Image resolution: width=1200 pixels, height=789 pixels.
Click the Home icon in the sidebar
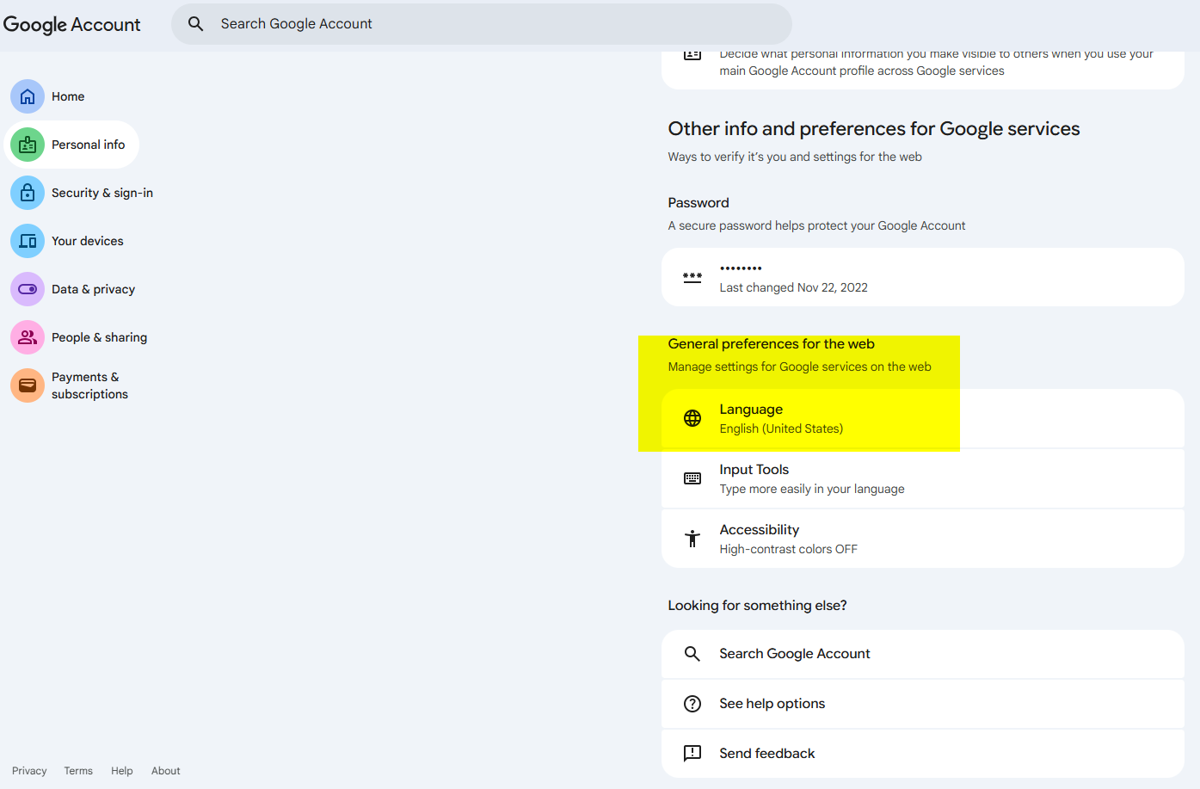tap(27, 96)
